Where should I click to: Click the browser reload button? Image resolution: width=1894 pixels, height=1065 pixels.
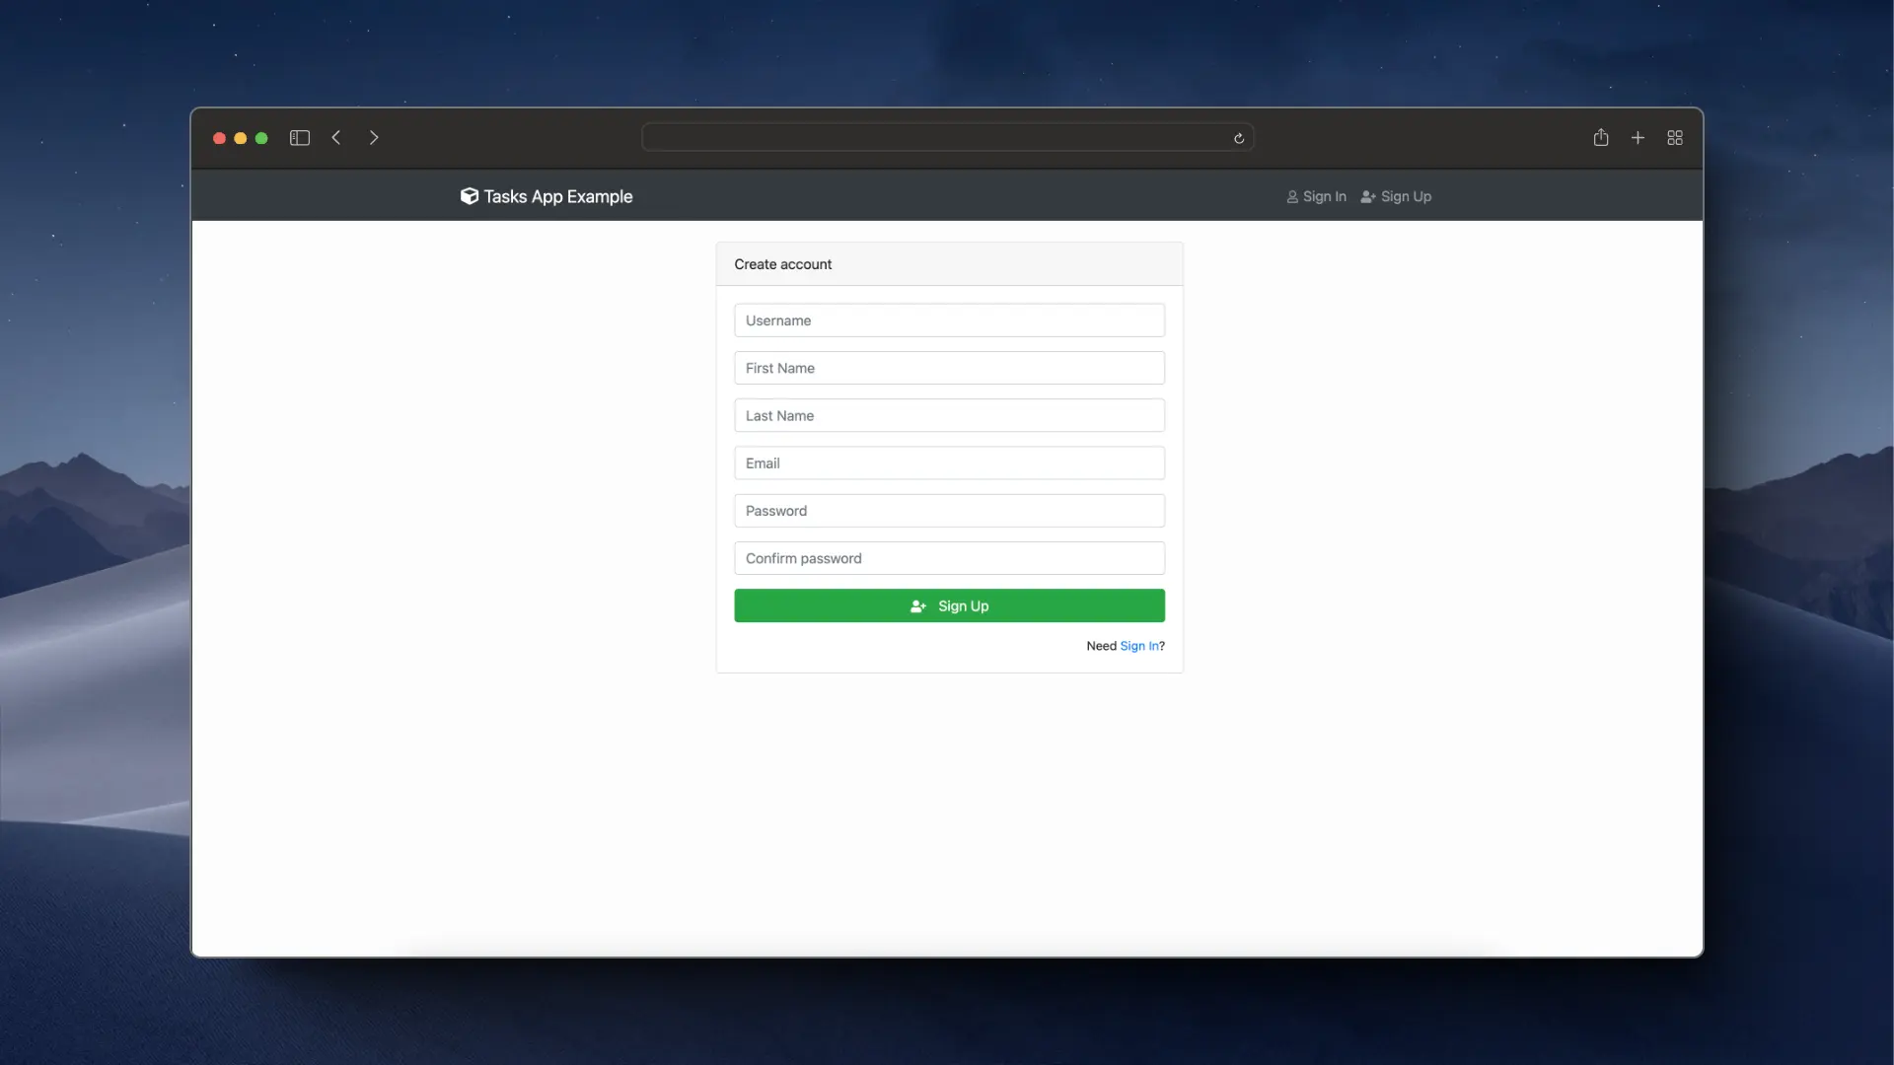click(x=1238, y=138)
